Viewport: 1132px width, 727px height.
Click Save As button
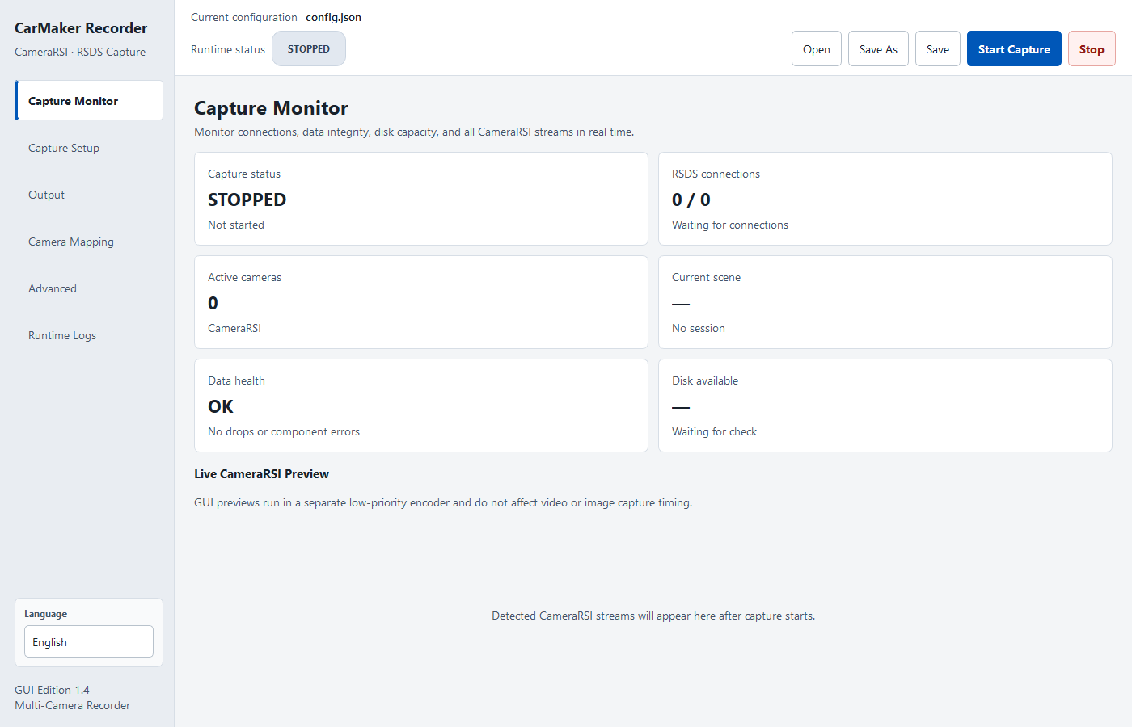[878, 49]
